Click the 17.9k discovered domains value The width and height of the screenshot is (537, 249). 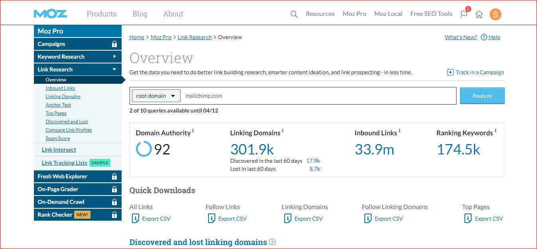(313, 161)
